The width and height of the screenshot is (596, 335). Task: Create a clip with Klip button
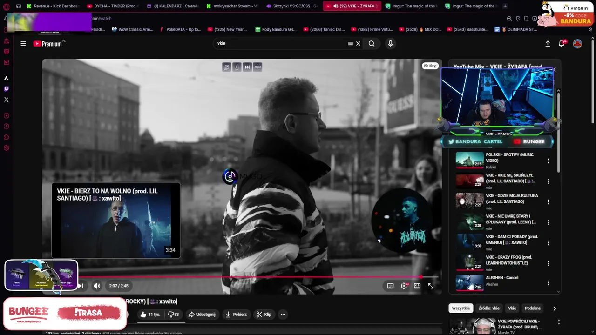click(264, 315)
